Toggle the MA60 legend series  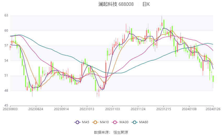(x=140, y=122)
